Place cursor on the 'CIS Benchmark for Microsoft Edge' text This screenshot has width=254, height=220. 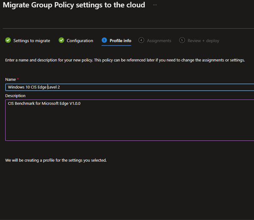click(44, 103)
